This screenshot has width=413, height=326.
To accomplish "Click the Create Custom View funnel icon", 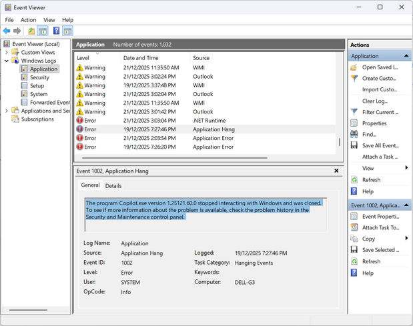I will pos(354,79).
